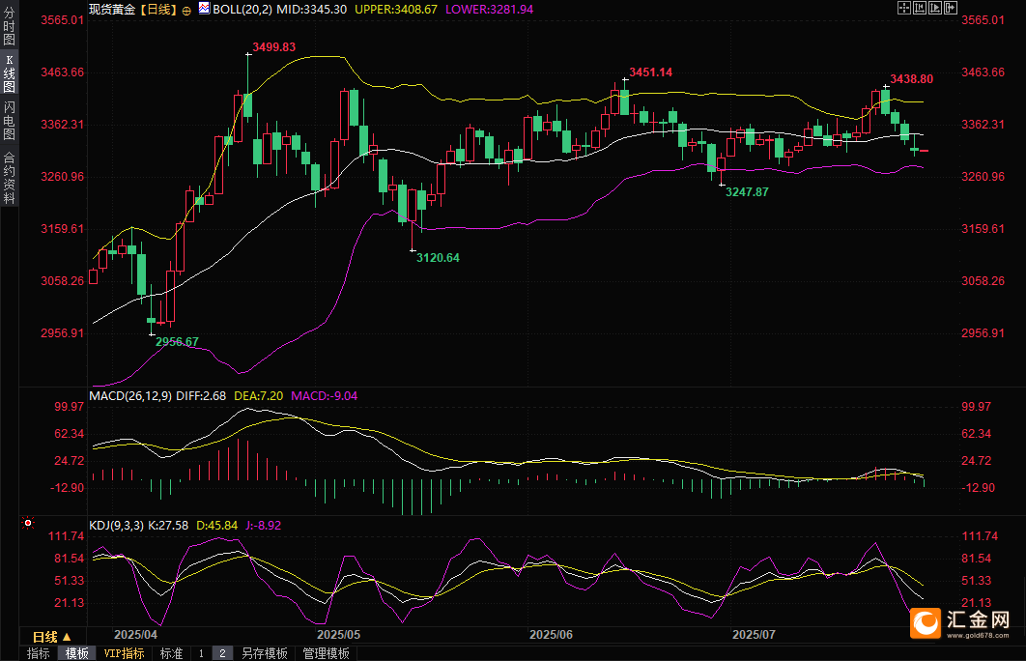
Task: Click the BOLL indicator chart icon
Action: [204, 9]
